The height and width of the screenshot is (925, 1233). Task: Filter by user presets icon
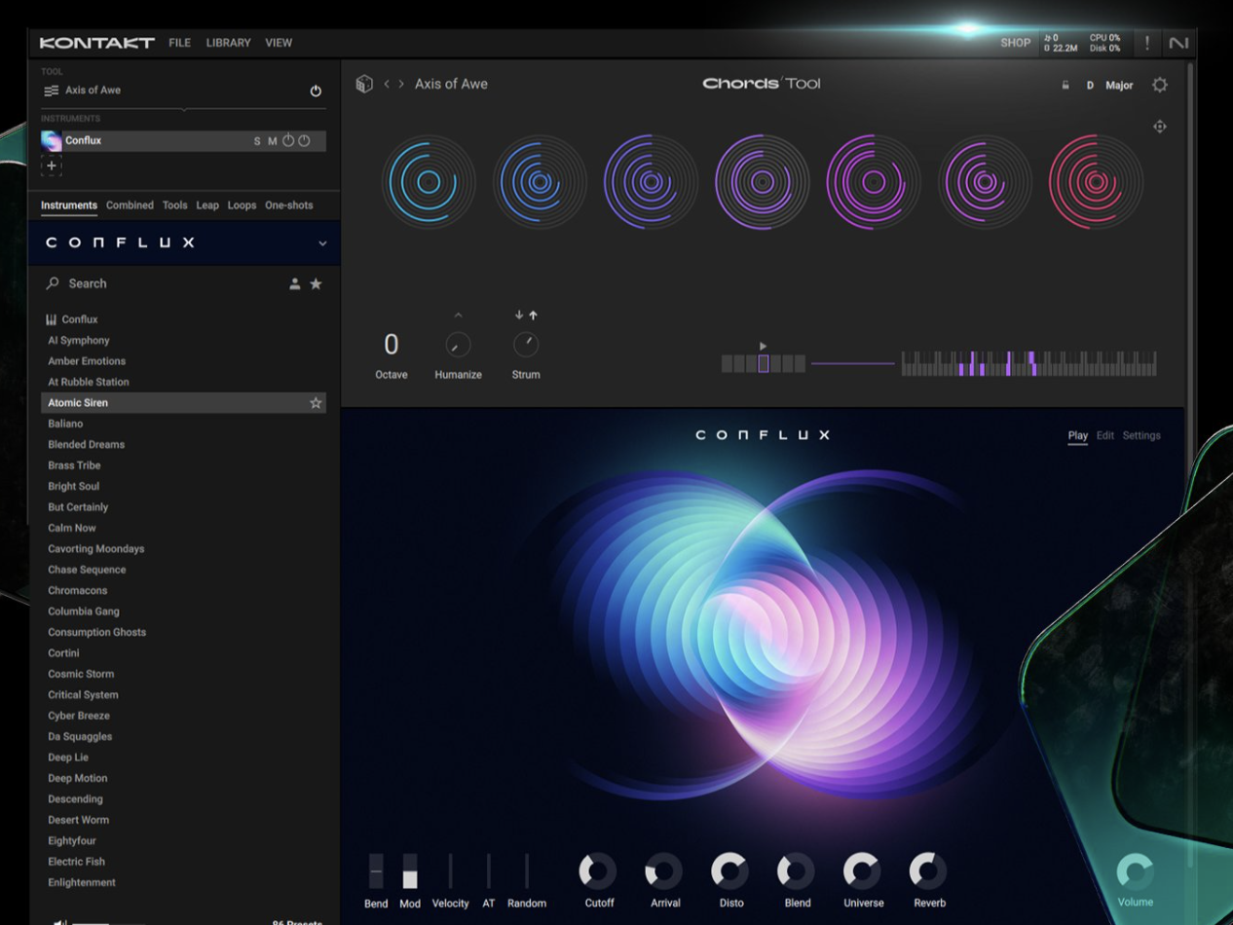[294, 284]
